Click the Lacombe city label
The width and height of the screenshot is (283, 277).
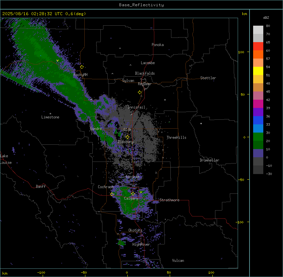tap(148, 63)
